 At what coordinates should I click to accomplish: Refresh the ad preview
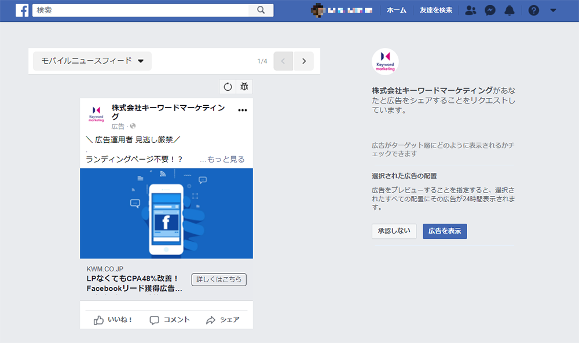point(228,87)
